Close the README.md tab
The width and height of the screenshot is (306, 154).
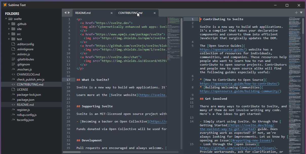coord(111,13)
